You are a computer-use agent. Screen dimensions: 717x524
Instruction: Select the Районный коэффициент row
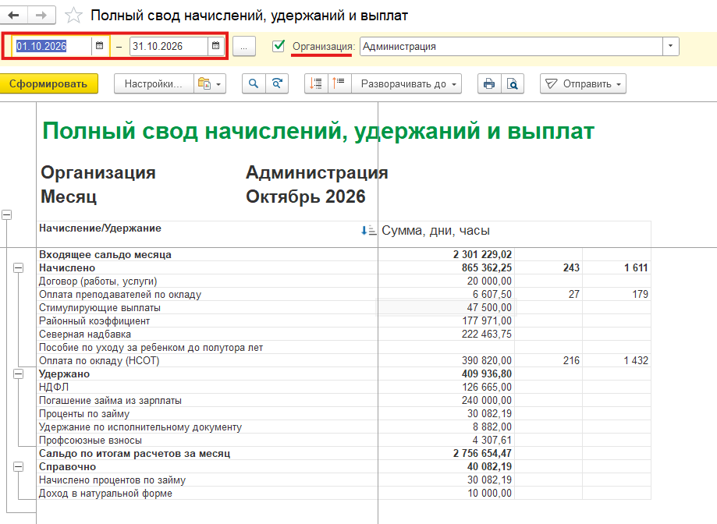click(x=343, y=320)
